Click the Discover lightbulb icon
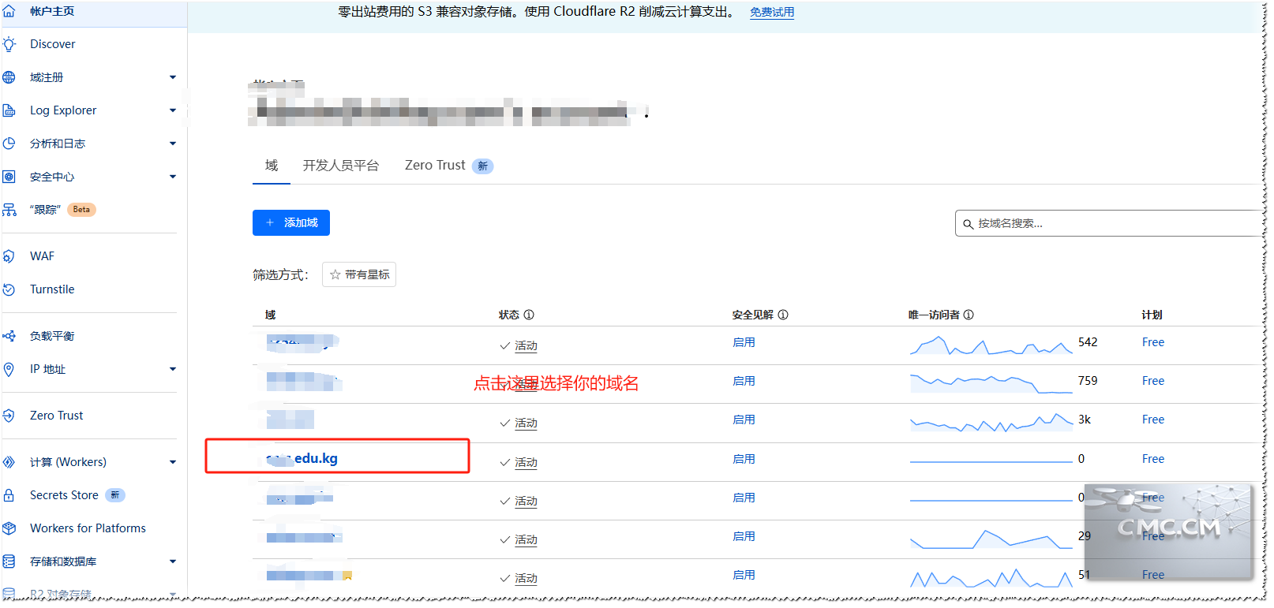The height and width of the screenshot is (608, 1274). tap(9, 44)
